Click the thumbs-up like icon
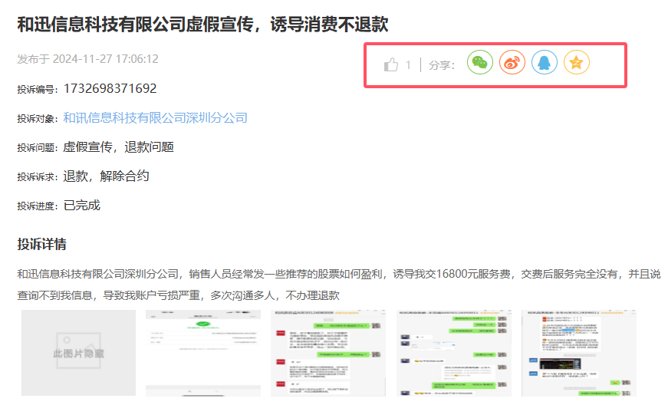 [390, 64]
